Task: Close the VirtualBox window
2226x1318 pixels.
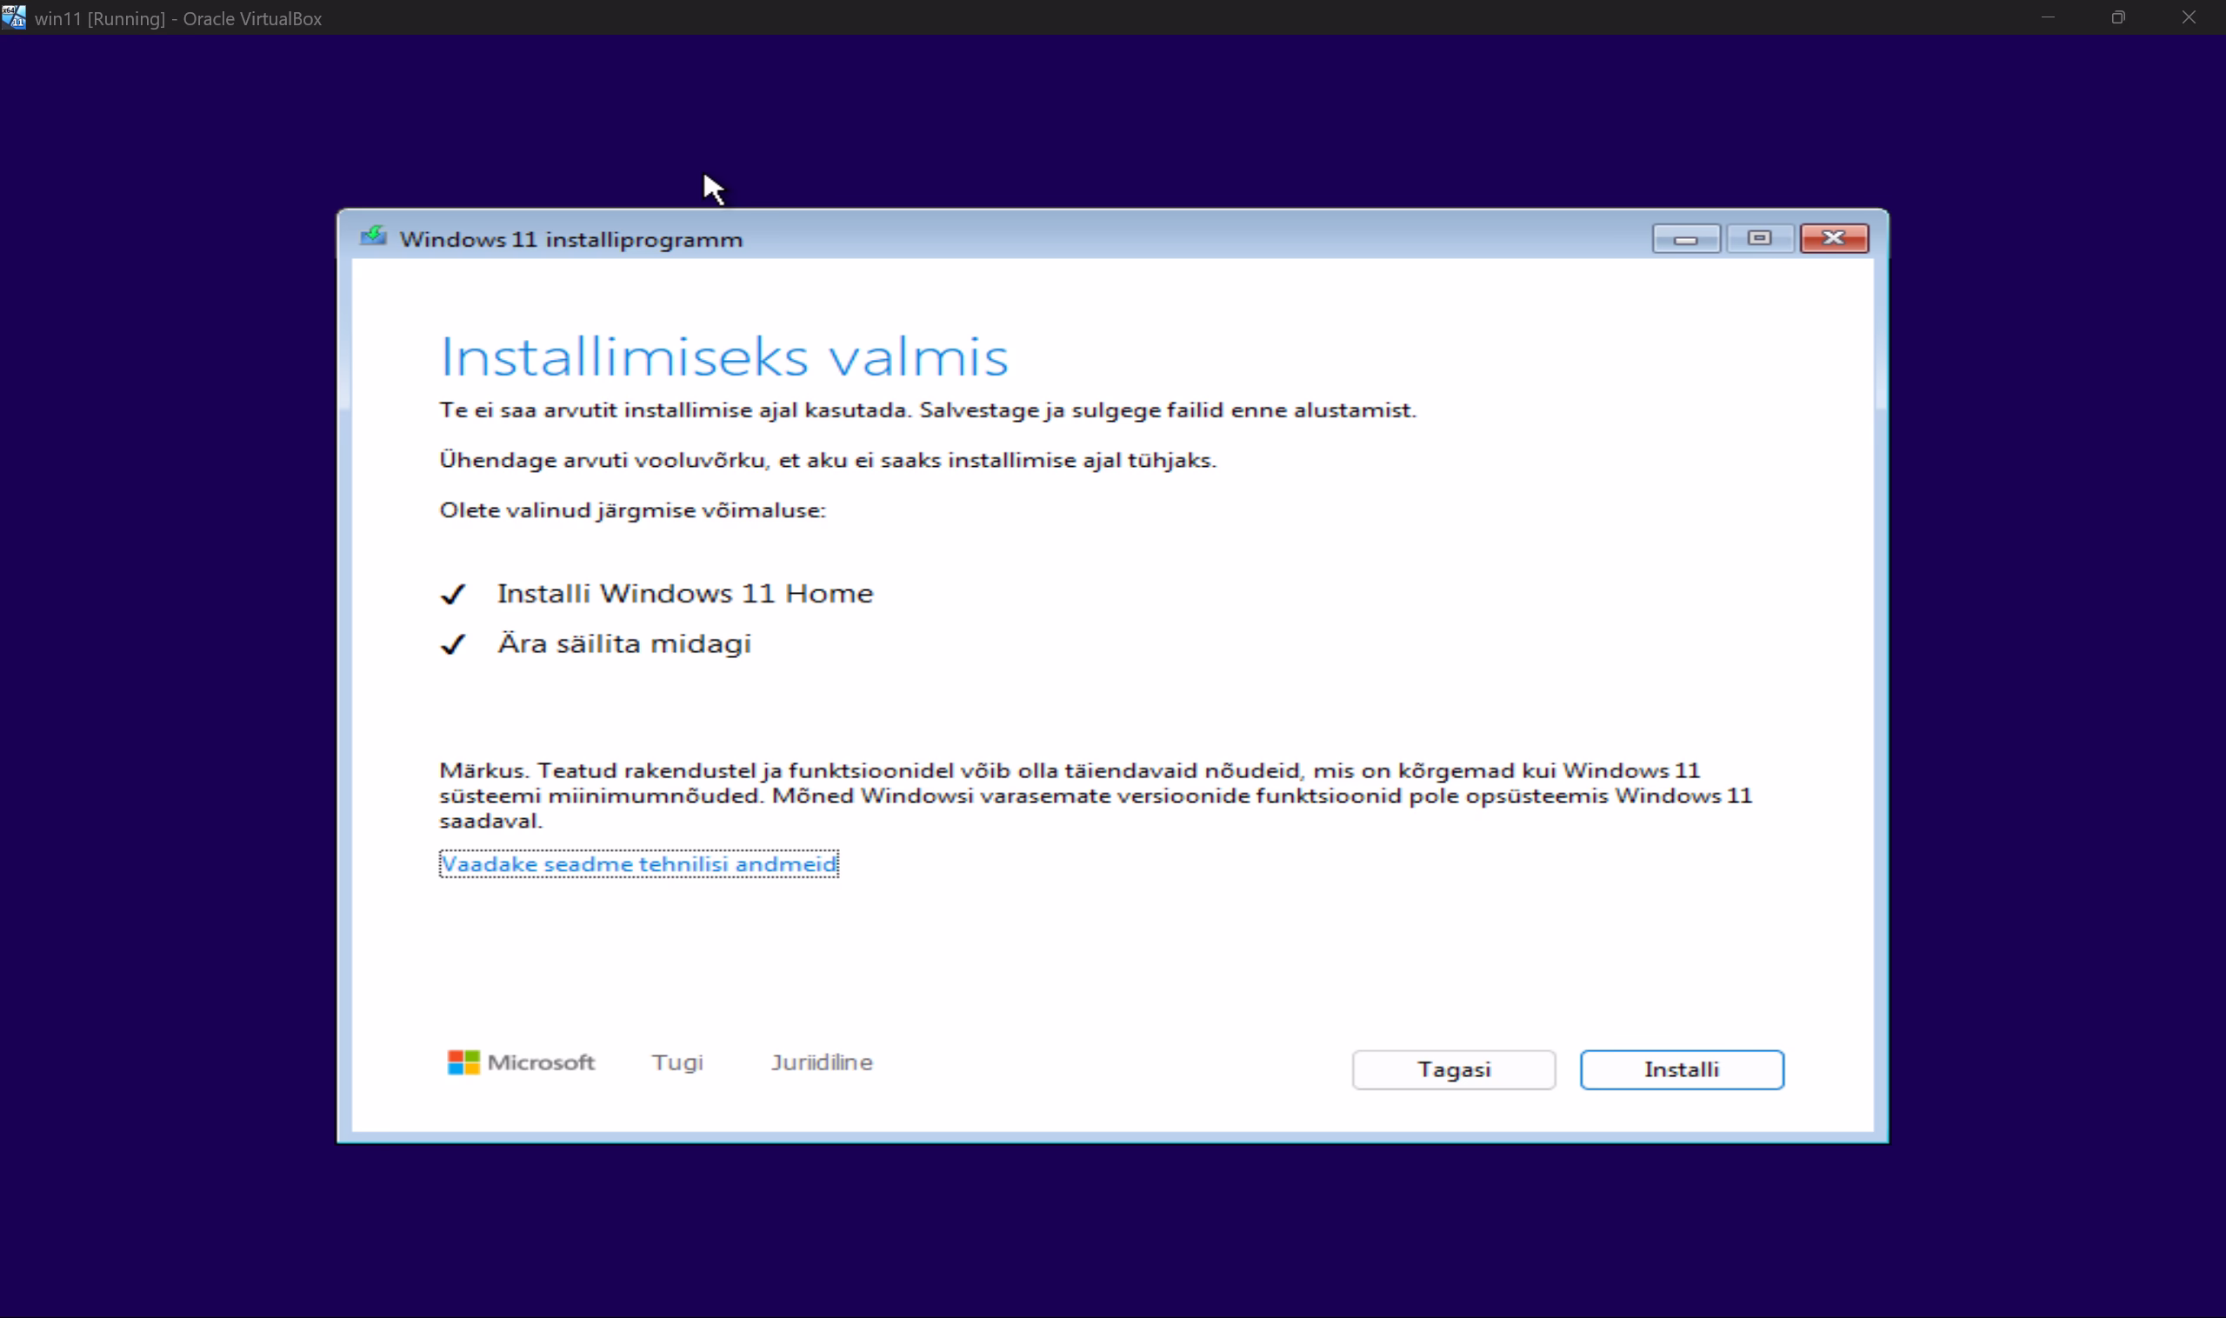Action: pyautogui.click(x=2189, y=17)
